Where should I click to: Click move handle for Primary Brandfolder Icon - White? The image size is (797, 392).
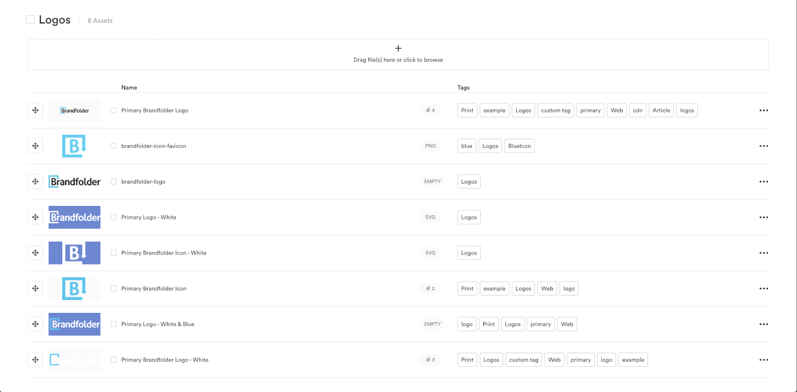[x=35, y=253]
